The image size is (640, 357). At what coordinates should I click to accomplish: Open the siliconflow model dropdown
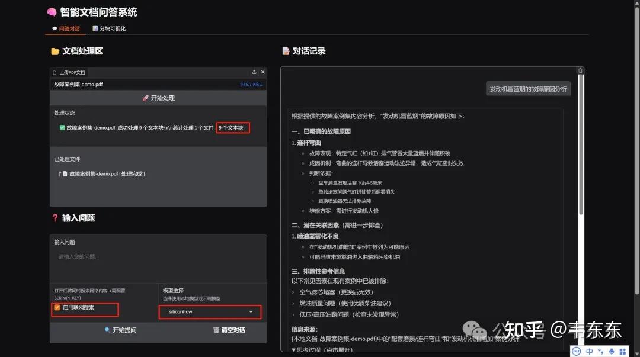(210, 311)
